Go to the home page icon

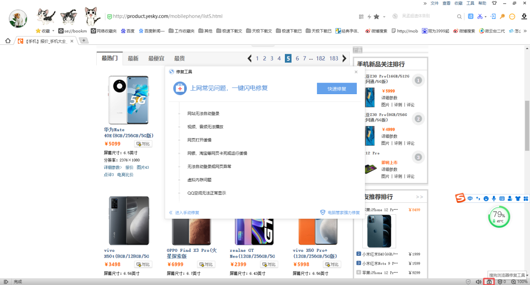pyautogui.click(x=8, y=41)
